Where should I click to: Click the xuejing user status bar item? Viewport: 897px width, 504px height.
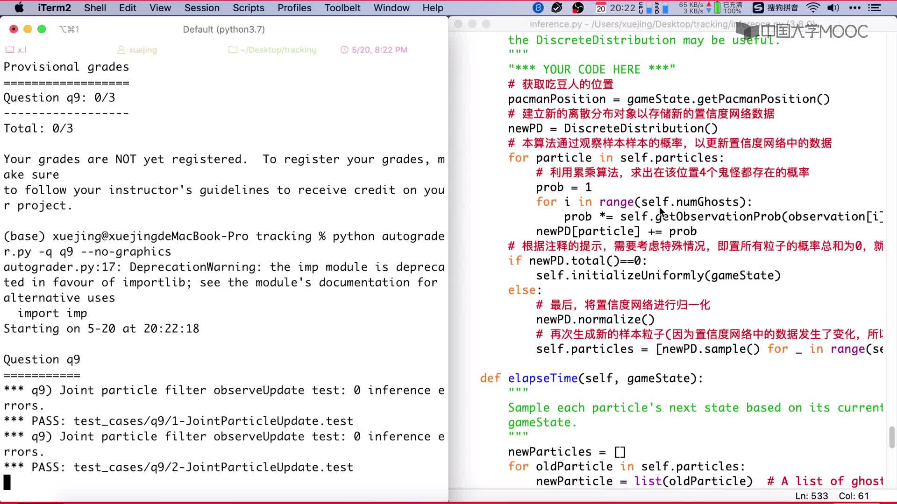tap(137, 49)
